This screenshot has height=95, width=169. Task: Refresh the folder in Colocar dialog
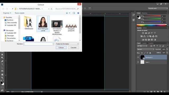pyautogui.click(x=51, y=9)
